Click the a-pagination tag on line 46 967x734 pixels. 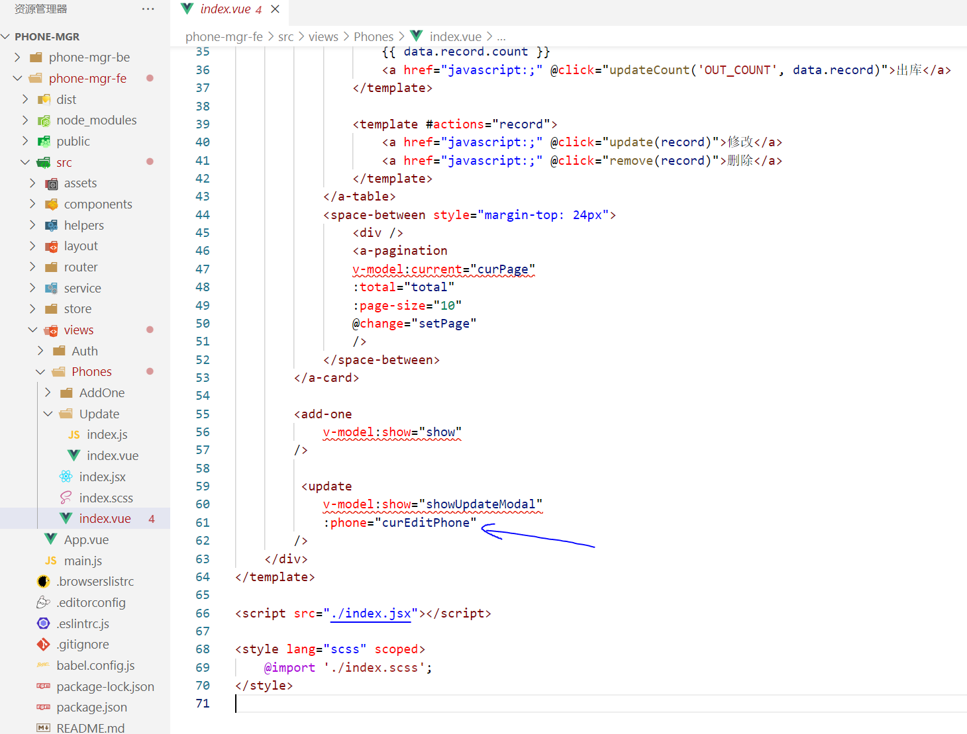click(404, 251)
